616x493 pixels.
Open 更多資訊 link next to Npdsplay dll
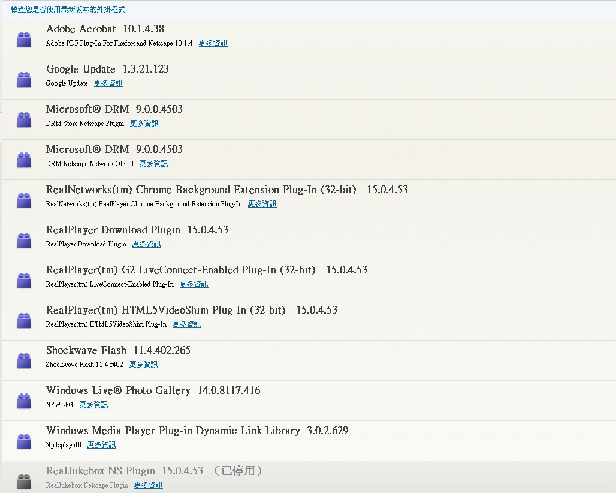(x=101, y=444)
